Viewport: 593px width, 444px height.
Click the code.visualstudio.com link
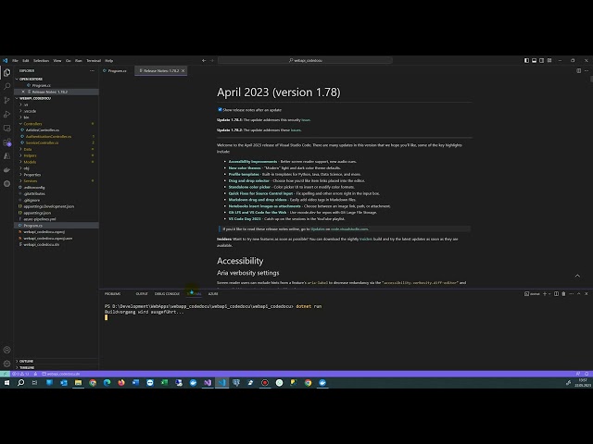[x=349, y=228]
